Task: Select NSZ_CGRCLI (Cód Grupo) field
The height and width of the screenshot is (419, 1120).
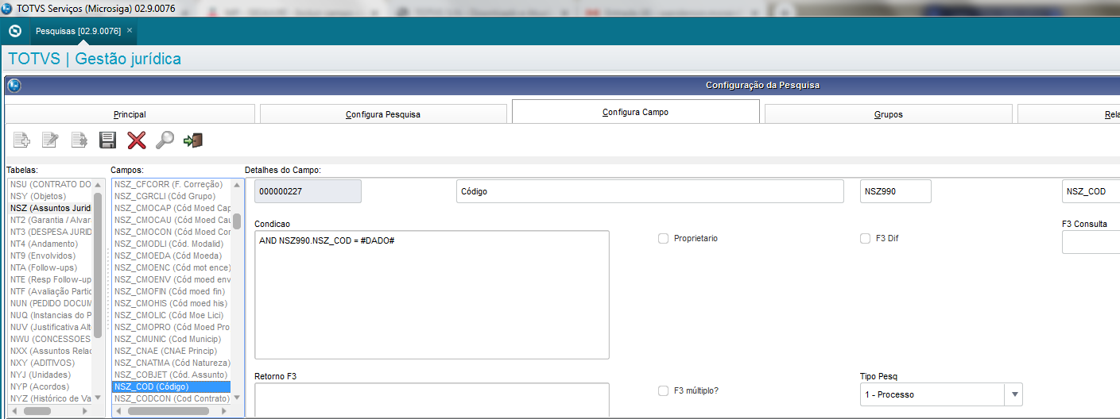Action: (172, 196)
